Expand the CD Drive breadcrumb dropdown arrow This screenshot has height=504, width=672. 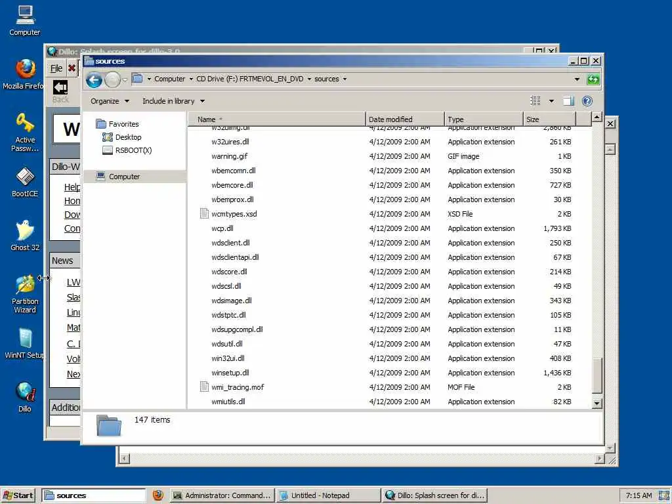(x=309, y=79)
